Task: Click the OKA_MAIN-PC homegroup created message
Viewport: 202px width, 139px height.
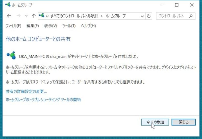Action: [x=79, y=56]
